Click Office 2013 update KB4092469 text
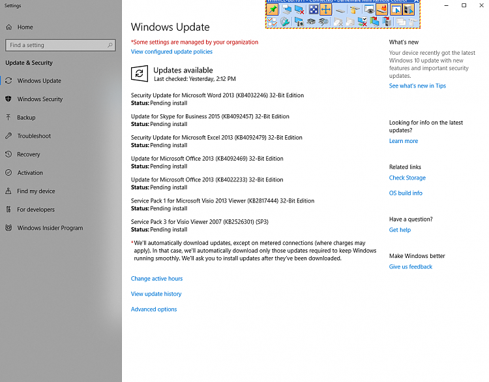The image size is (489, 382). tap(207, 159)
